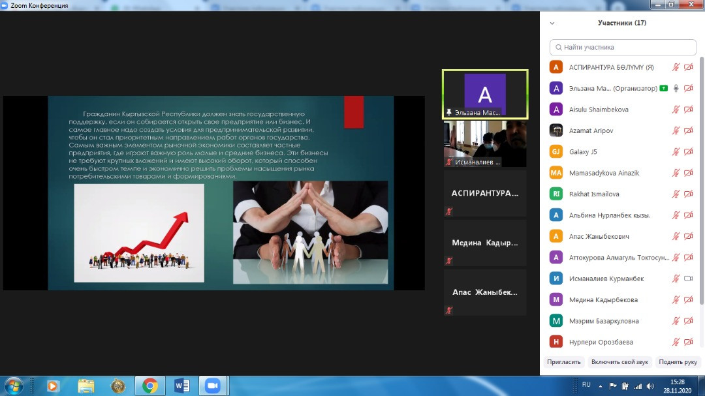Click green screen-share icon in organizer row
The height and width of the screenshot is (396, 705).
click(663, 88)
